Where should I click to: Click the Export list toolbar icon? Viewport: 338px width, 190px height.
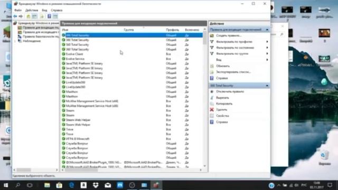(x=42, y=16)
